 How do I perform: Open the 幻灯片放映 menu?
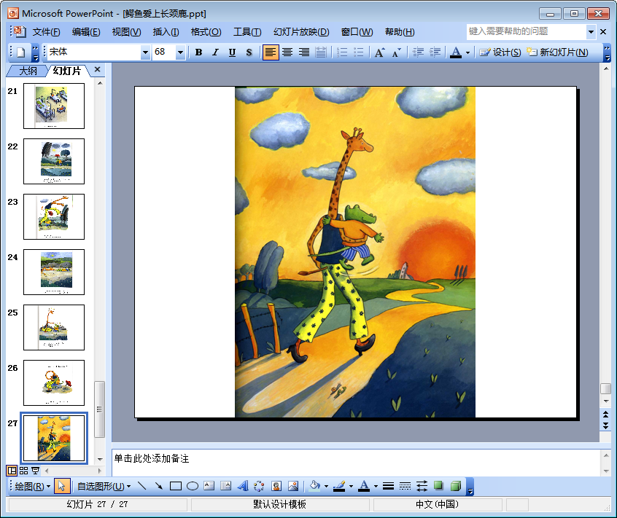click(301, 32)
